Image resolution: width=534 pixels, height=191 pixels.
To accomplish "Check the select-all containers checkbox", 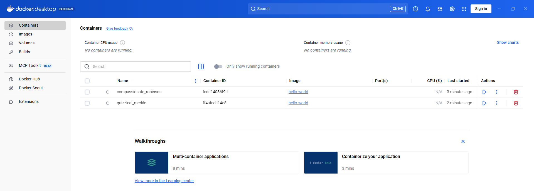I will [87, 81].
